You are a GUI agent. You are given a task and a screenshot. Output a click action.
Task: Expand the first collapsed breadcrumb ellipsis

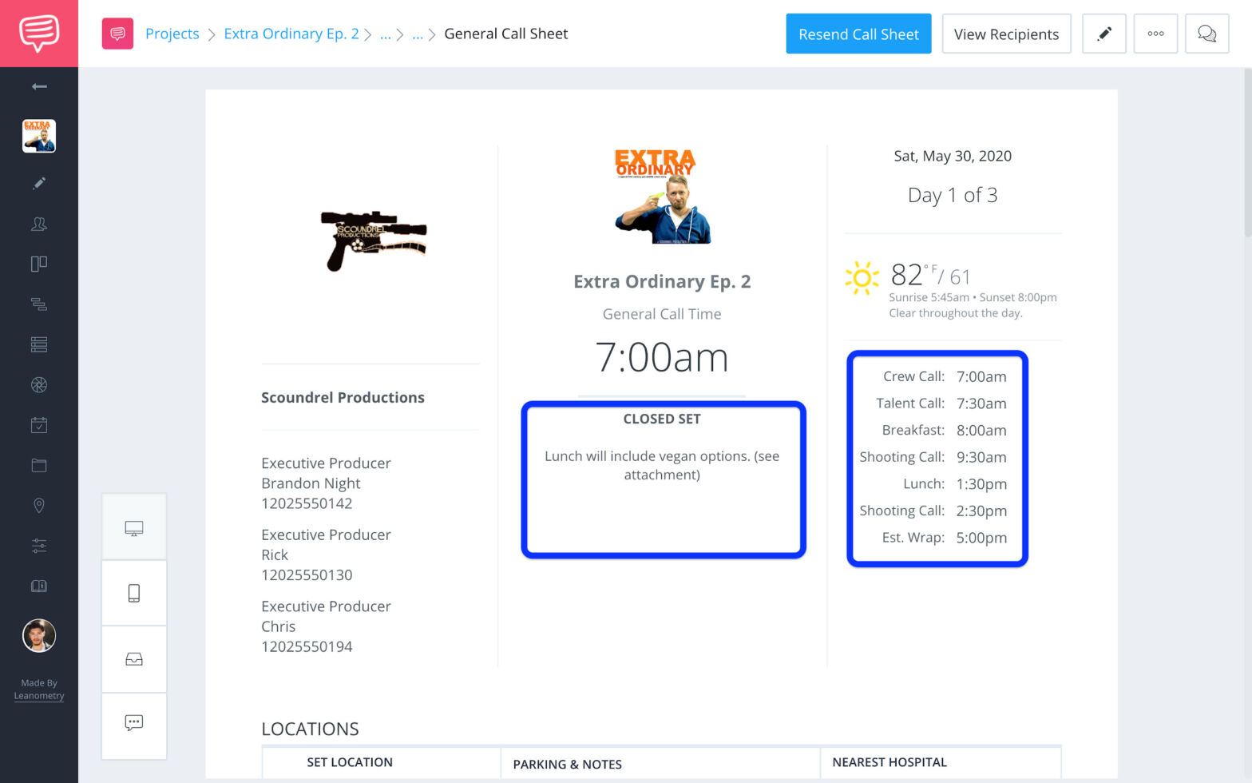point(386,34)
